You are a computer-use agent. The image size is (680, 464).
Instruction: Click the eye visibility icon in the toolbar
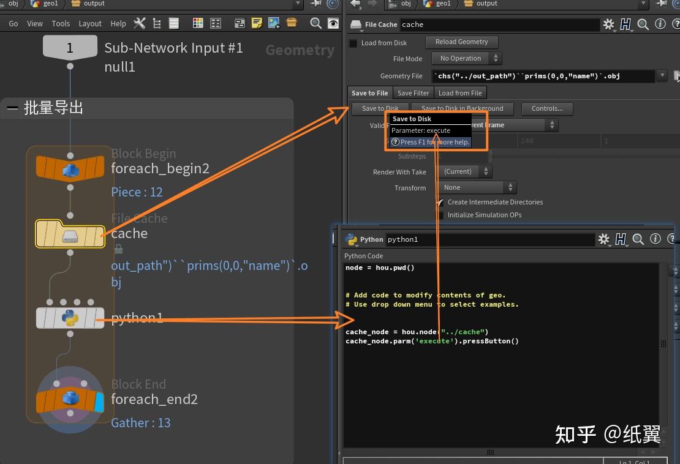click(333, 23)
